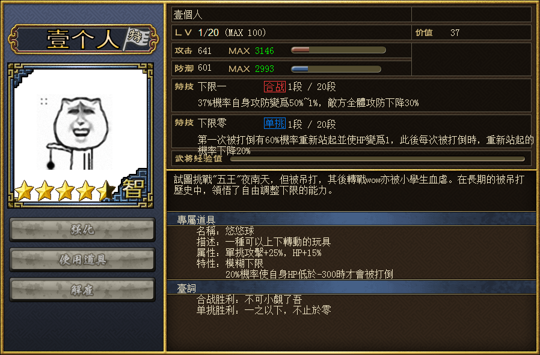Click the 武将经验值 experience bar
The width and height of the screenshot is (540, 355).
(377, 159)
